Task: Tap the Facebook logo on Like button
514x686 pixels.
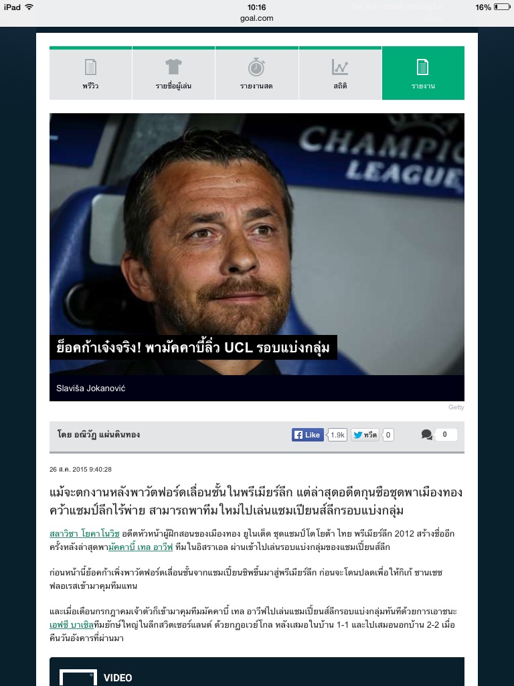Action: [x=298, y=435]
